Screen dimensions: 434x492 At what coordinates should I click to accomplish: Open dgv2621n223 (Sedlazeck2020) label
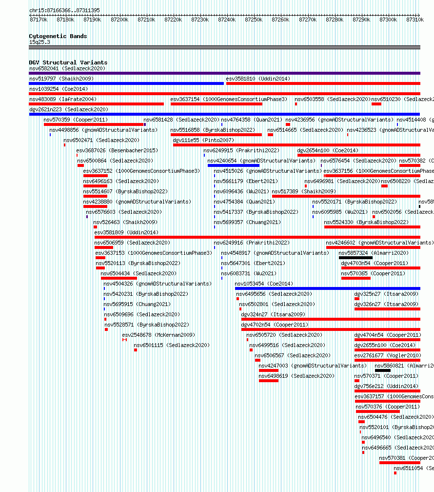coord(69,109)
